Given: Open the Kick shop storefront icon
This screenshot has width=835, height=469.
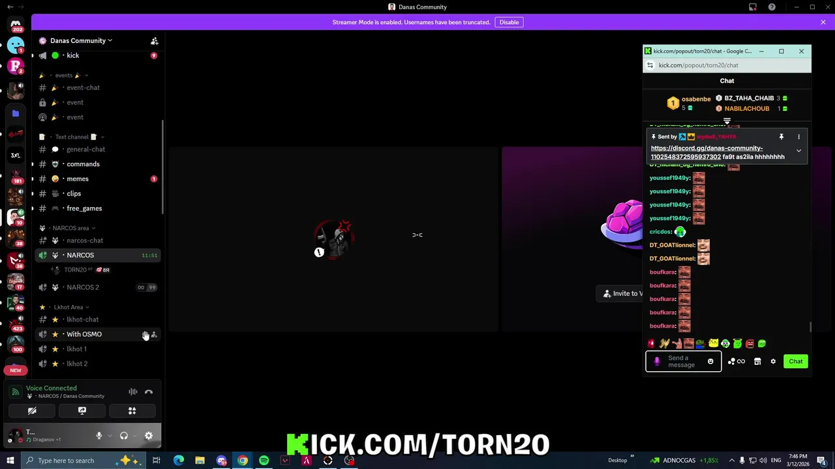Looking at the screenshot, I should click(757, 362).
